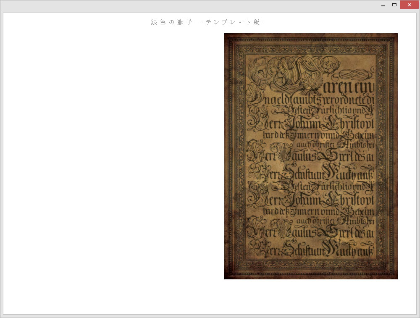420x318 pixels.
Task: Click the antique manuscript cover image
Action: tap(311, 156)
